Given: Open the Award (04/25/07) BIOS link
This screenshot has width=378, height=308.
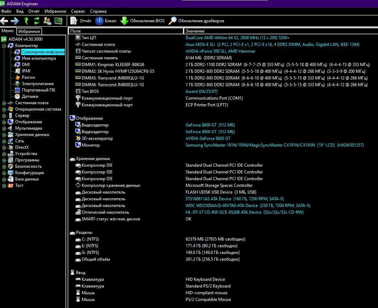Looking at the screenshot, I should click(x=202, y=91).
